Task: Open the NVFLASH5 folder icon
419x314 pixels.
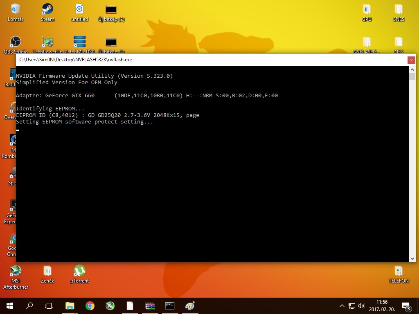Action: point(367,44)
